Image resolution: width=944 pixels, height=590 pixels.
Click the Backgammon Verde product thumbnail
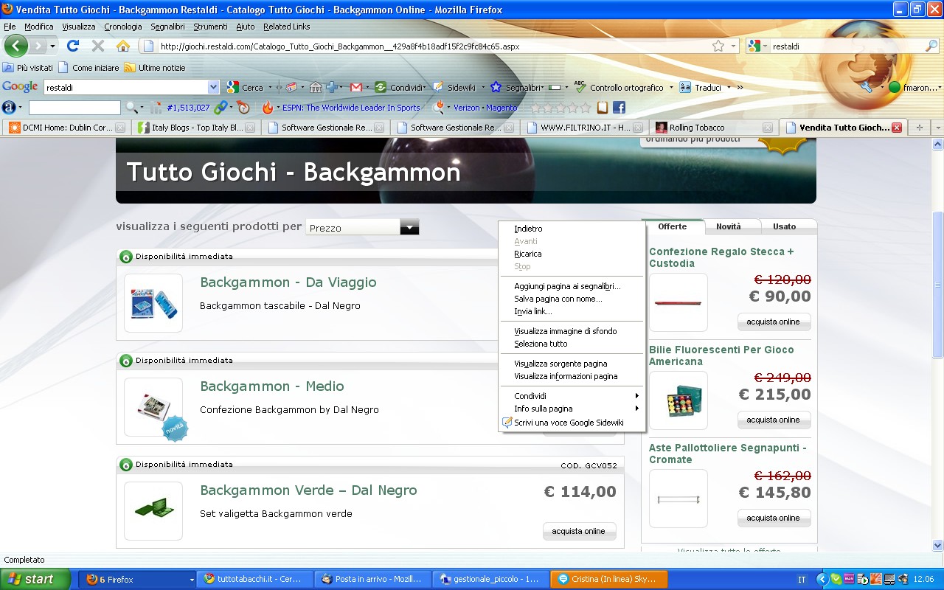coord(153,510)
